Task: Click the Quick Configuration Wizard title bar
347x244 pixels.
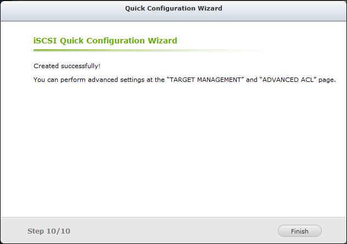Action: pos(173,8)
